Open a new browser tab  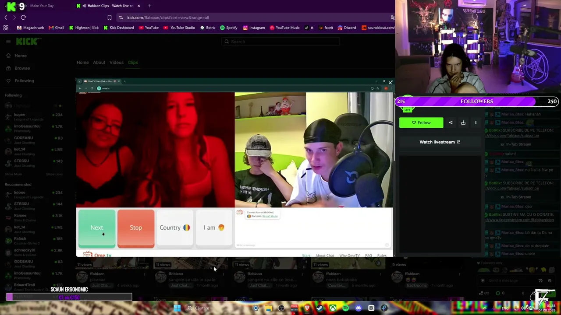click(149, 6)
